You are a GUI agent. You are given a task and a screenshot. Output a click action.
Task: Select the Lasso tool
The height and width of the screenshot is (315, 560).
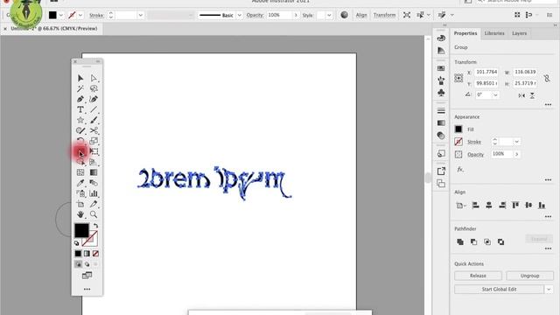pos(94,88)
